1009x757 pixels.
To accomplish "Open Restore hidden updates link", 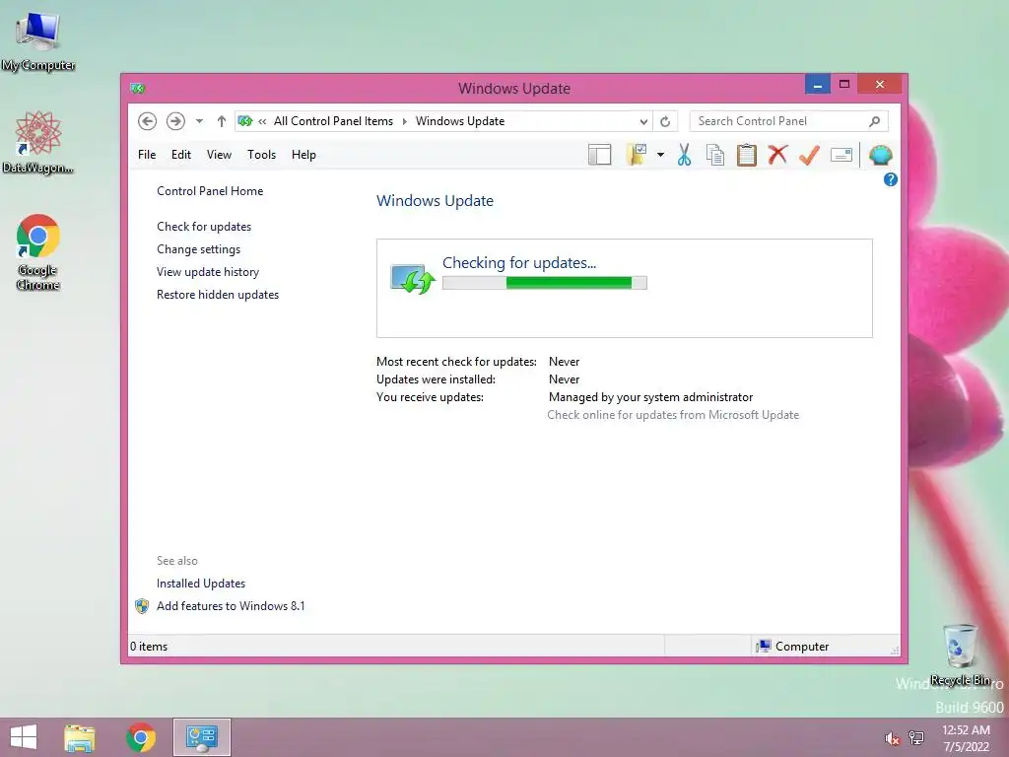I will point(218,294).
